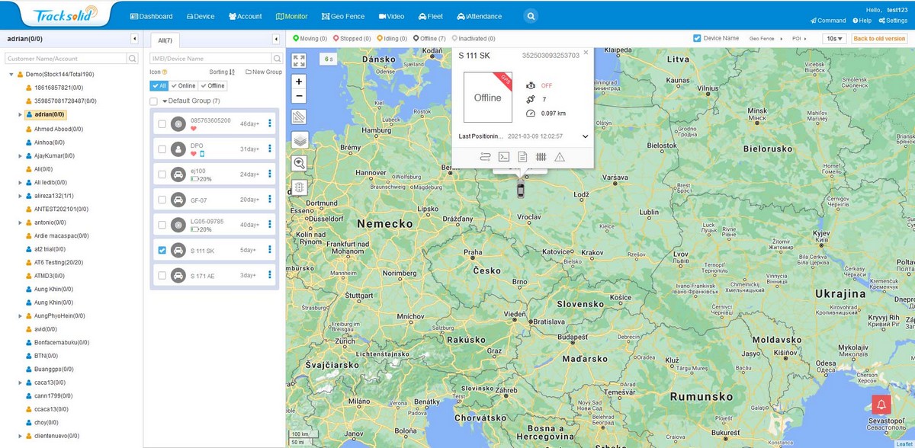This screenshot has height=448, width=915.
Task: Open the device details document icon in popup
Action: 522,157
